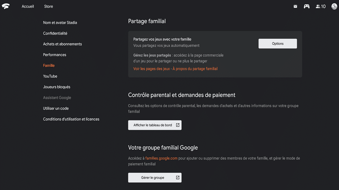Go to the Store tab
339x190 pixels.
tap(48, 6)
